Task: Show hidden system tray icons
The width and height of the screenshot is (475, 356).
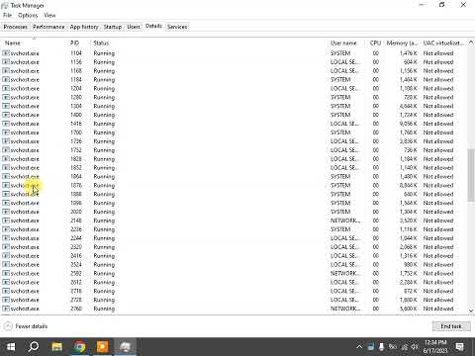Action: pyautogui.click(x=359, y=347)
